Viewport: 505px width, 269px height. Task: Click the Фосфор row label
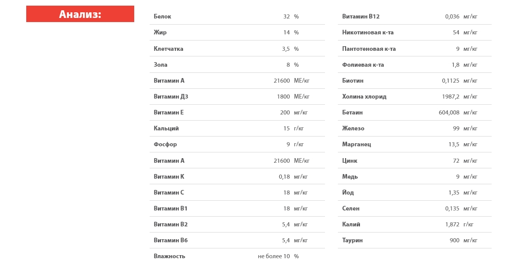tap(165, 144)
